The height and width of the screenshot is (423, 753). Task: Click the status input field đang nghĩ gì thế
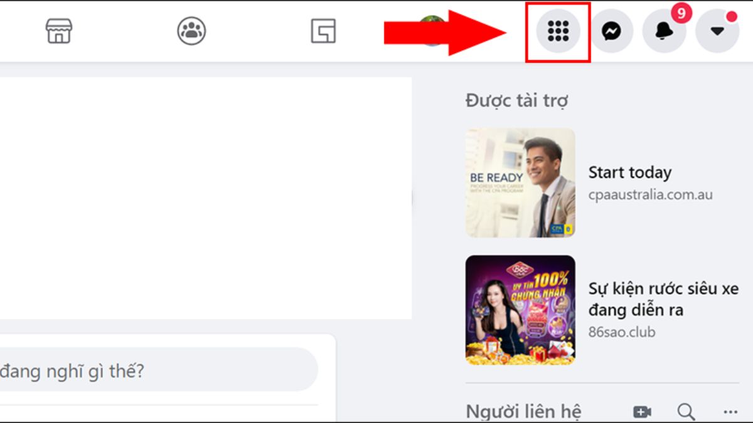(157, 370)
